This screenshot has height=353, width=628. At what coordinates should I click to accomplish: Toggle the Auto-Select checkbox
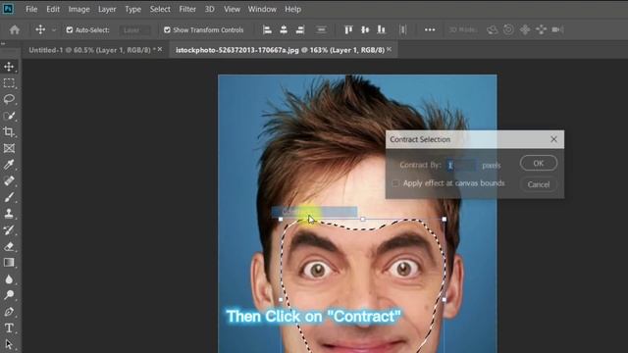tap(70, 30)
